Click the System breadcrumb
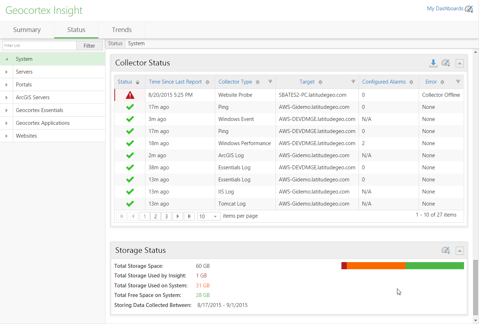This screenshot has height=324, width=479. point(136,43)
